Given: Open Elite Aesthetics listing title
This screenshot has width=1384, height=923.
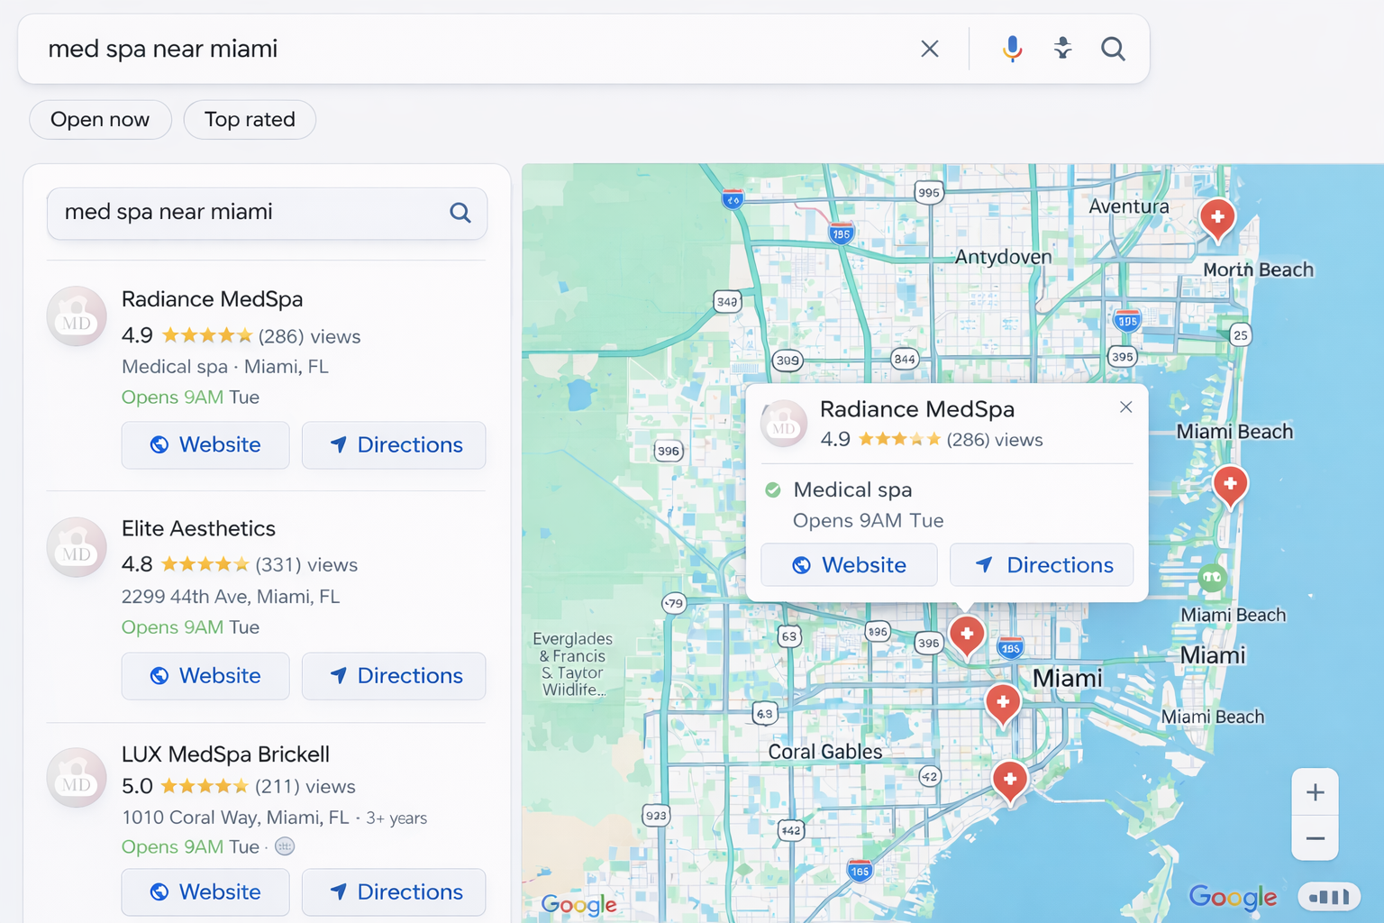Looking at the screenshot, I should coord(198,529).
